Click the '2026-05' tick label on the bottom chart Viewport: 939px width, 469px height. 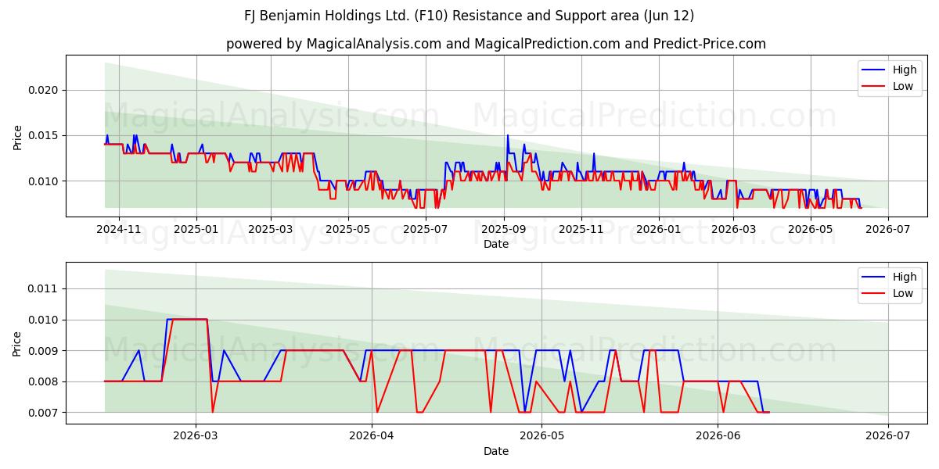(541, 436)
